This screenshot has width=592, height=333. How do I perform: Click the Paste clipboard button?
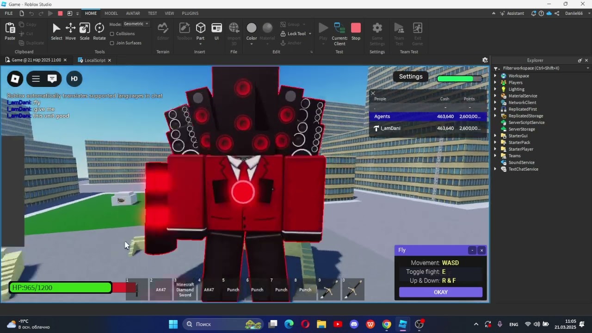tap(10, 31)
